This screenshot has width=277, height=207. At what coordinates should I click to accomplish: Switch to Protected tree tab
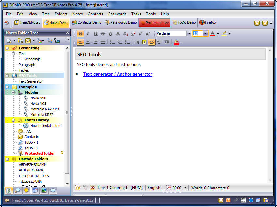coord(155,23)
